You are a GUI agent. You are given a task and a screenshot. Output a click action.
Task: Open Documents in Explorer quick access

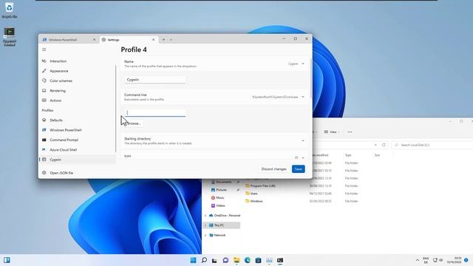click(x=223, y=182)
